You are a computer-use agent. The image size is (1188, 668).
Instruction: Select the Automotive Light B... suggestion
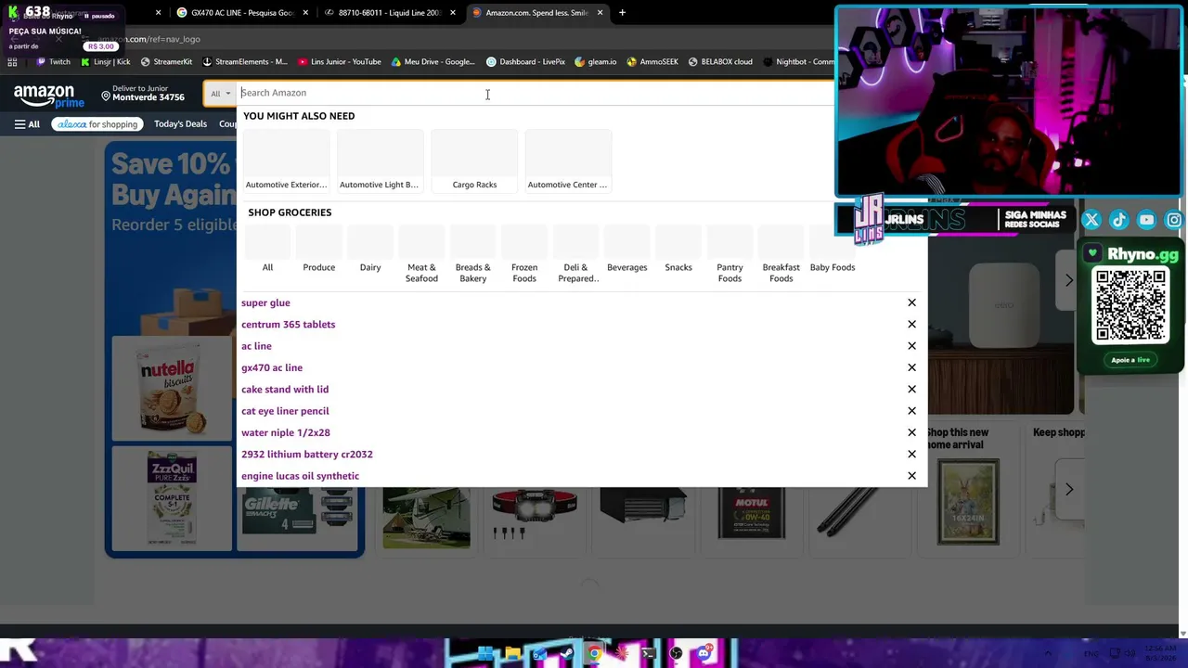(x=379, y=161)
